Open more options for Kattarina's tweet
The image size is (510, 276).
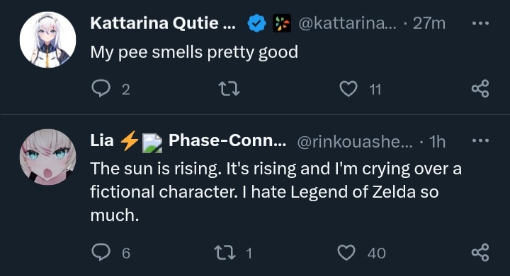click(x=480, y=23)
